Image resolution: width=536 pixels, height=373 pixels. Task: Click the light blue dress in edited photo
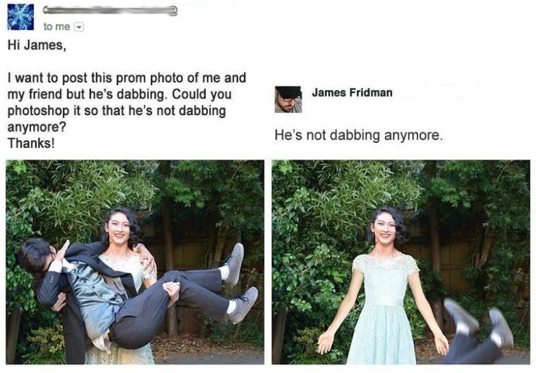click(384, 309)
